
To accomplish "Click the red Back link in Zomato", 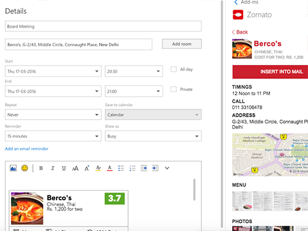I will (240, 32).
